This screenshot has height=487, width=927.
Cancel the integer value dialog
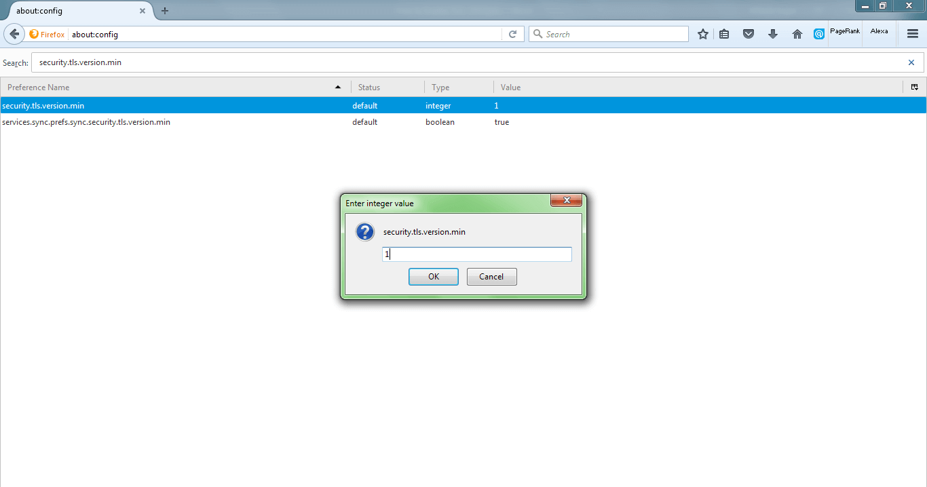point(492,277)
